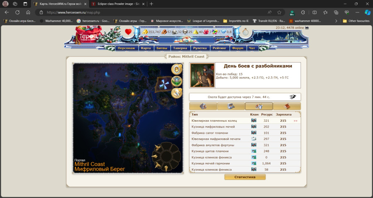Click the yellow sulfur pile icon
This screenshot has width=373, height=198.
pos(196,32)
